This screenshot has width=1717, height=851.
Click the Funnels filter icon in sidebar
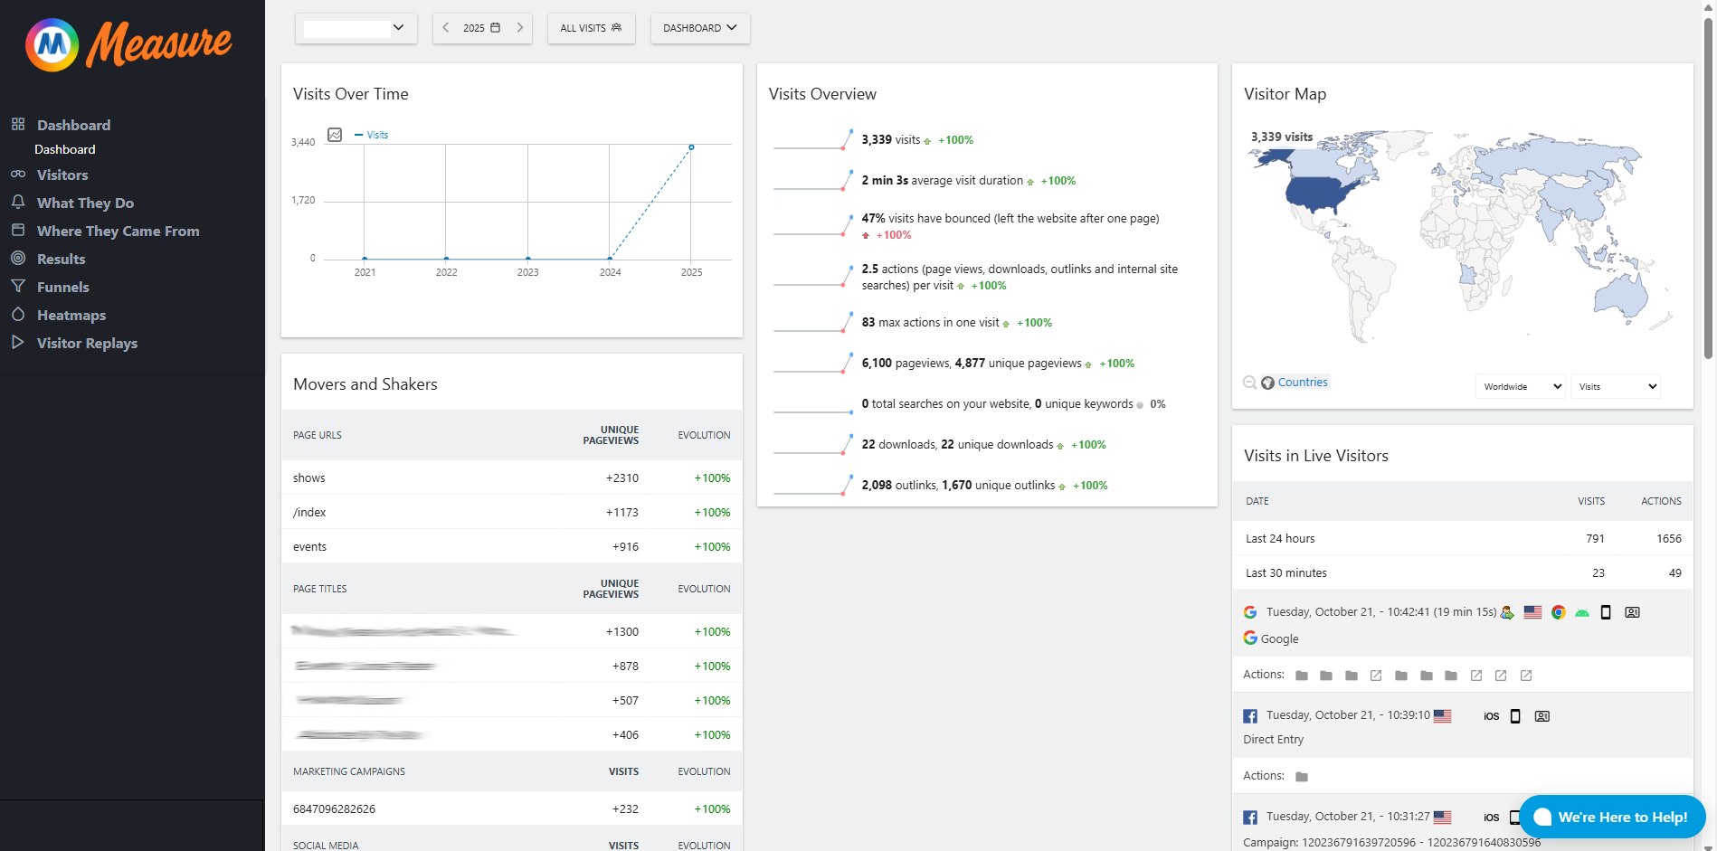tap(19, 287)
